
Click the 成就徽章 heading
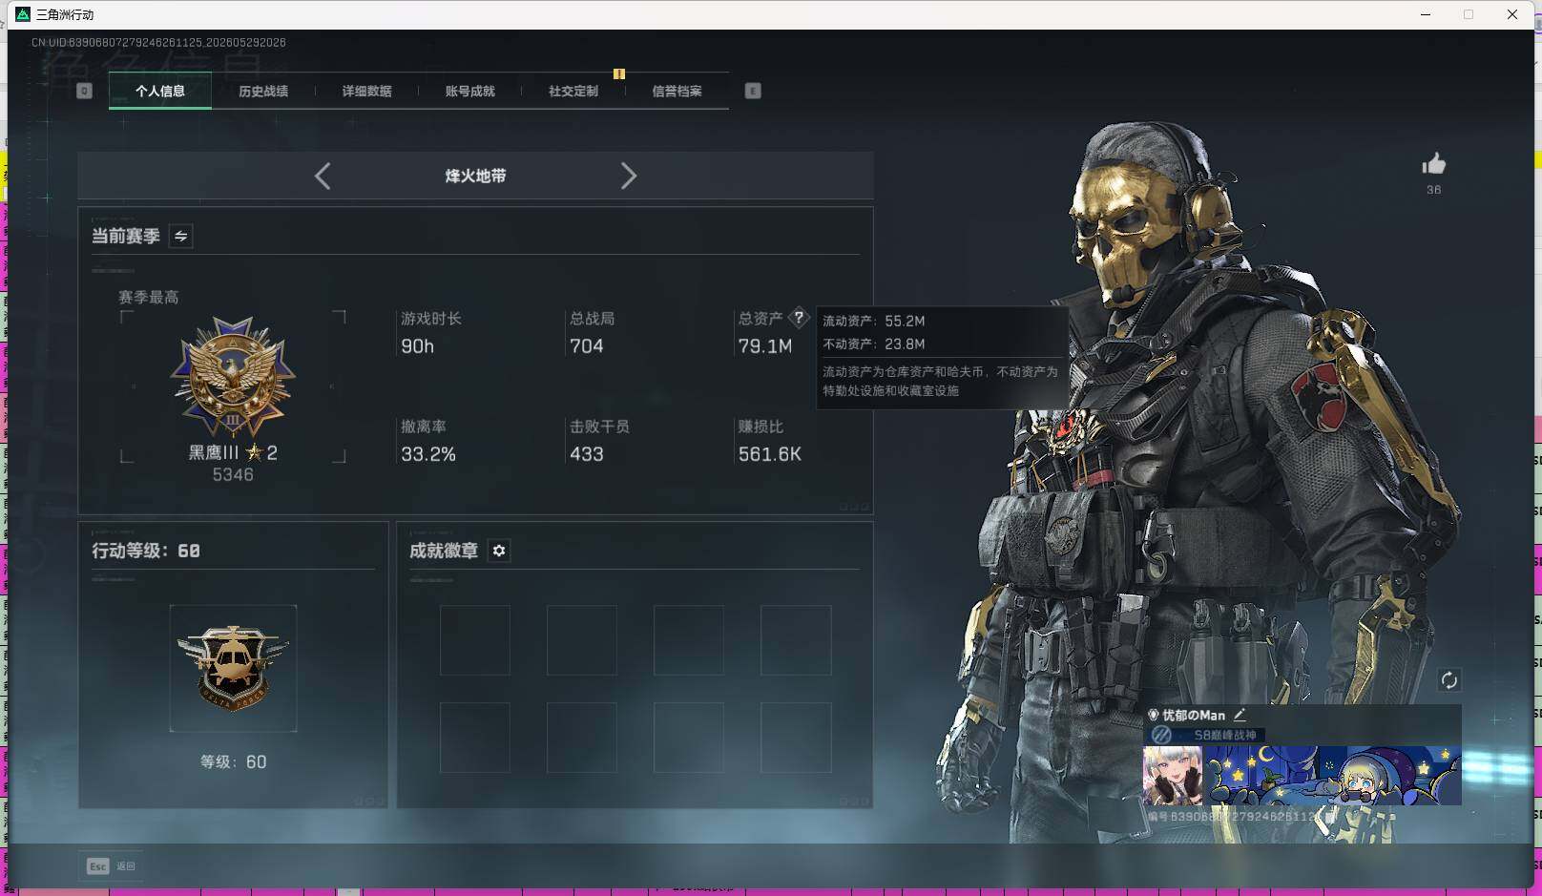tap(444, 551)
